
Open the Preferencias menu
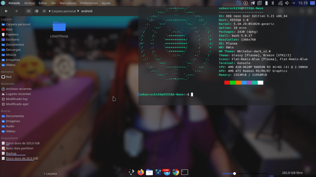click(89, 3)
